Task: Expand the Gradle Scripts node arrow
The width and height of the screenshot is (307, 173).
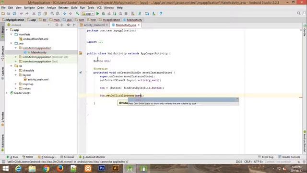Action: 7,93
